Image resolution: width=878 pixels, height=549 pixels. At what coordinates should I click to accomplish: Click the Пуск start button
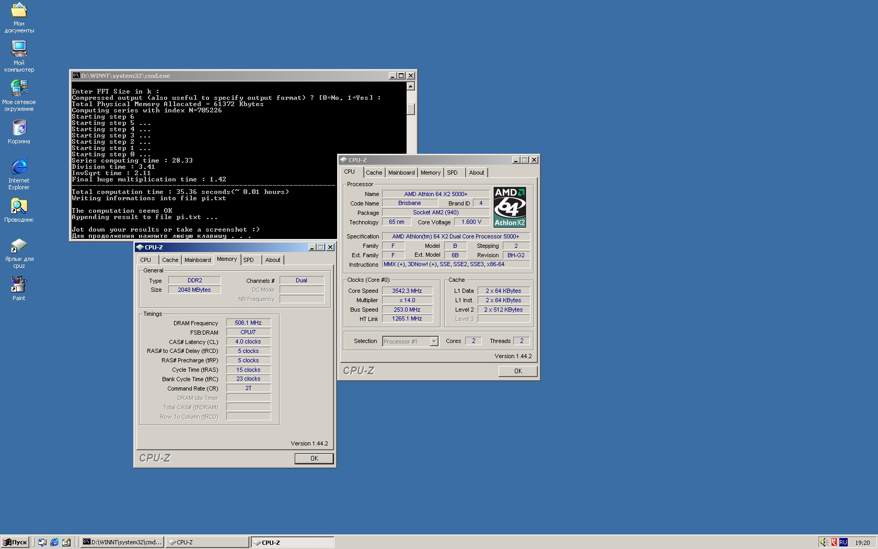15,542
